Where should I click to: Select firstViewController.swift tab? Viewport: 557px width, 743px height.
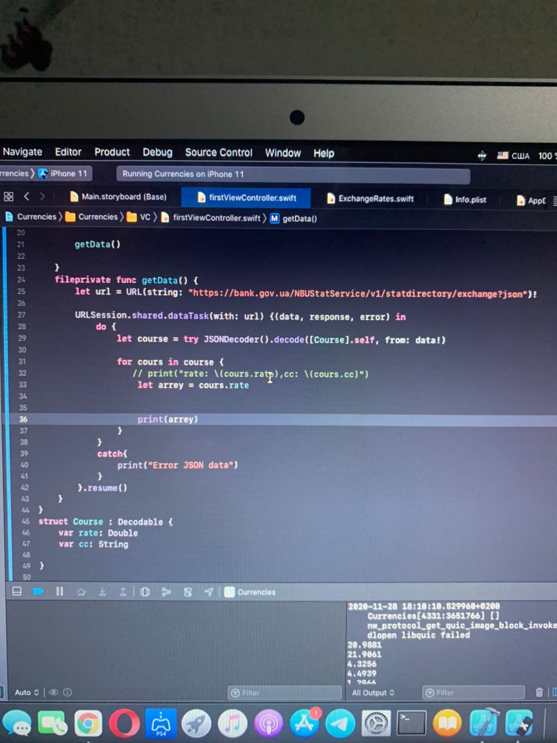[x=246, y=197]
